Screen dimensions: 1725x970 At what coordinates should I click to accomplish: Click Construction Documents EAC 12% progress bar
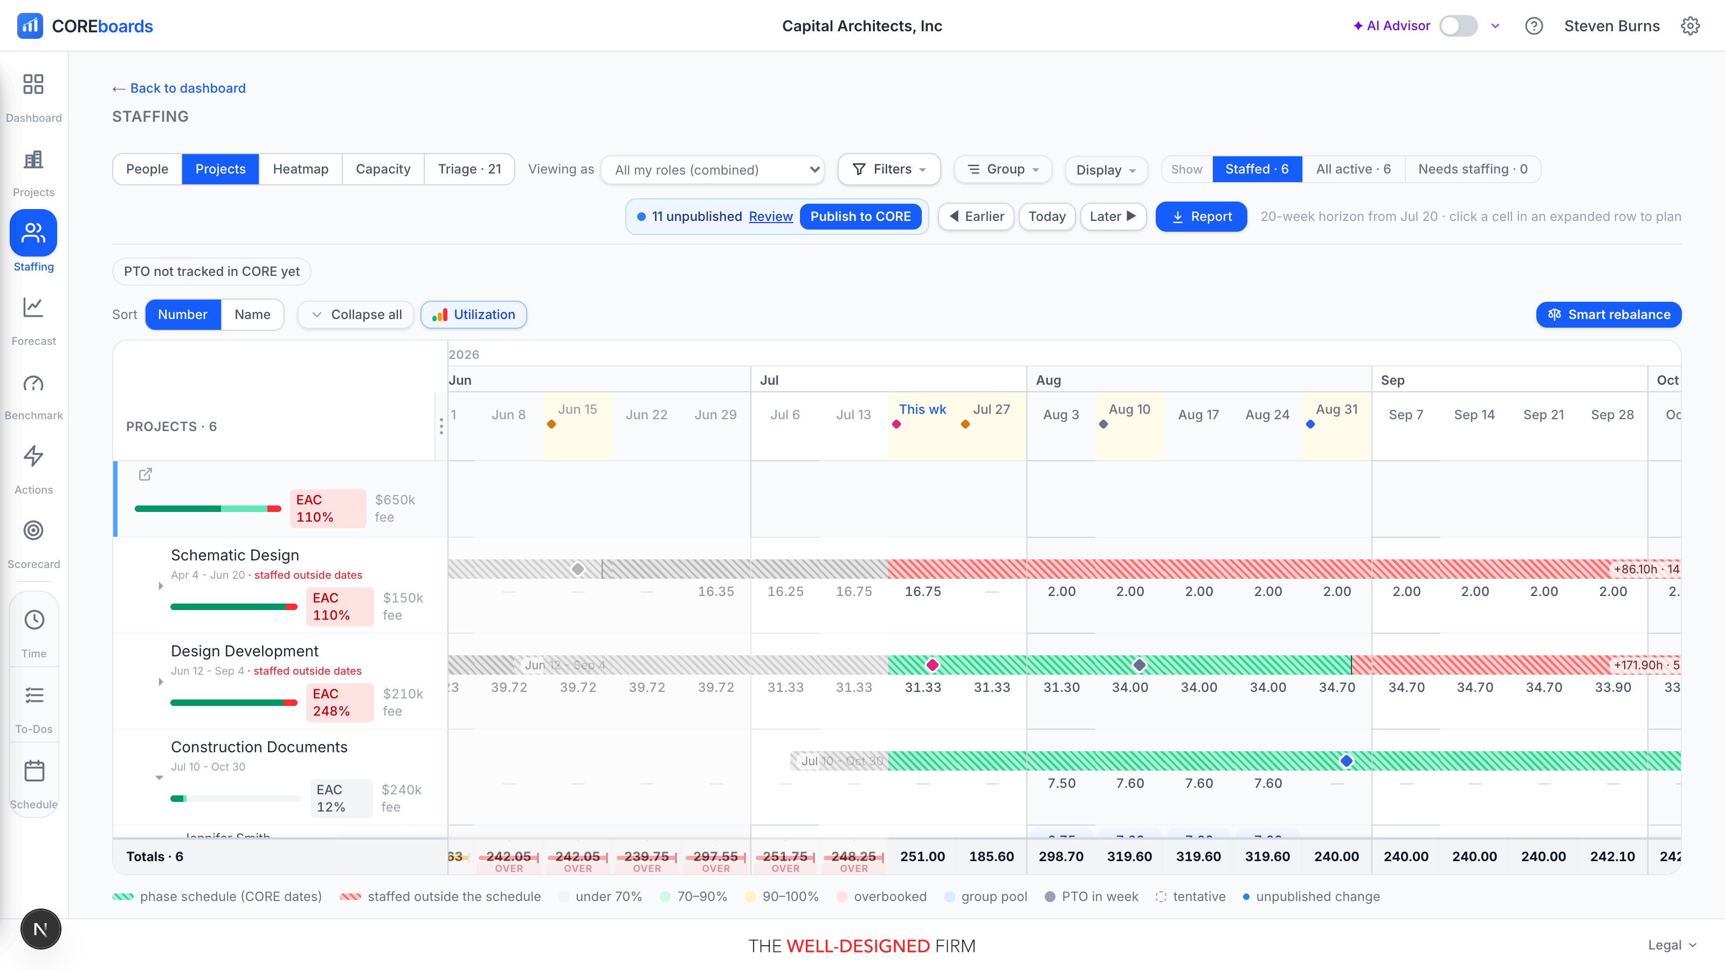[x=236, y=799]
